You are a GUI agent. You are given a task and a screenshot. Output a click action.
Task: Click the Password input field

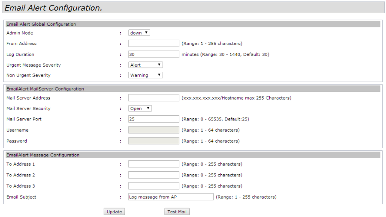click(x=154, y=141)
